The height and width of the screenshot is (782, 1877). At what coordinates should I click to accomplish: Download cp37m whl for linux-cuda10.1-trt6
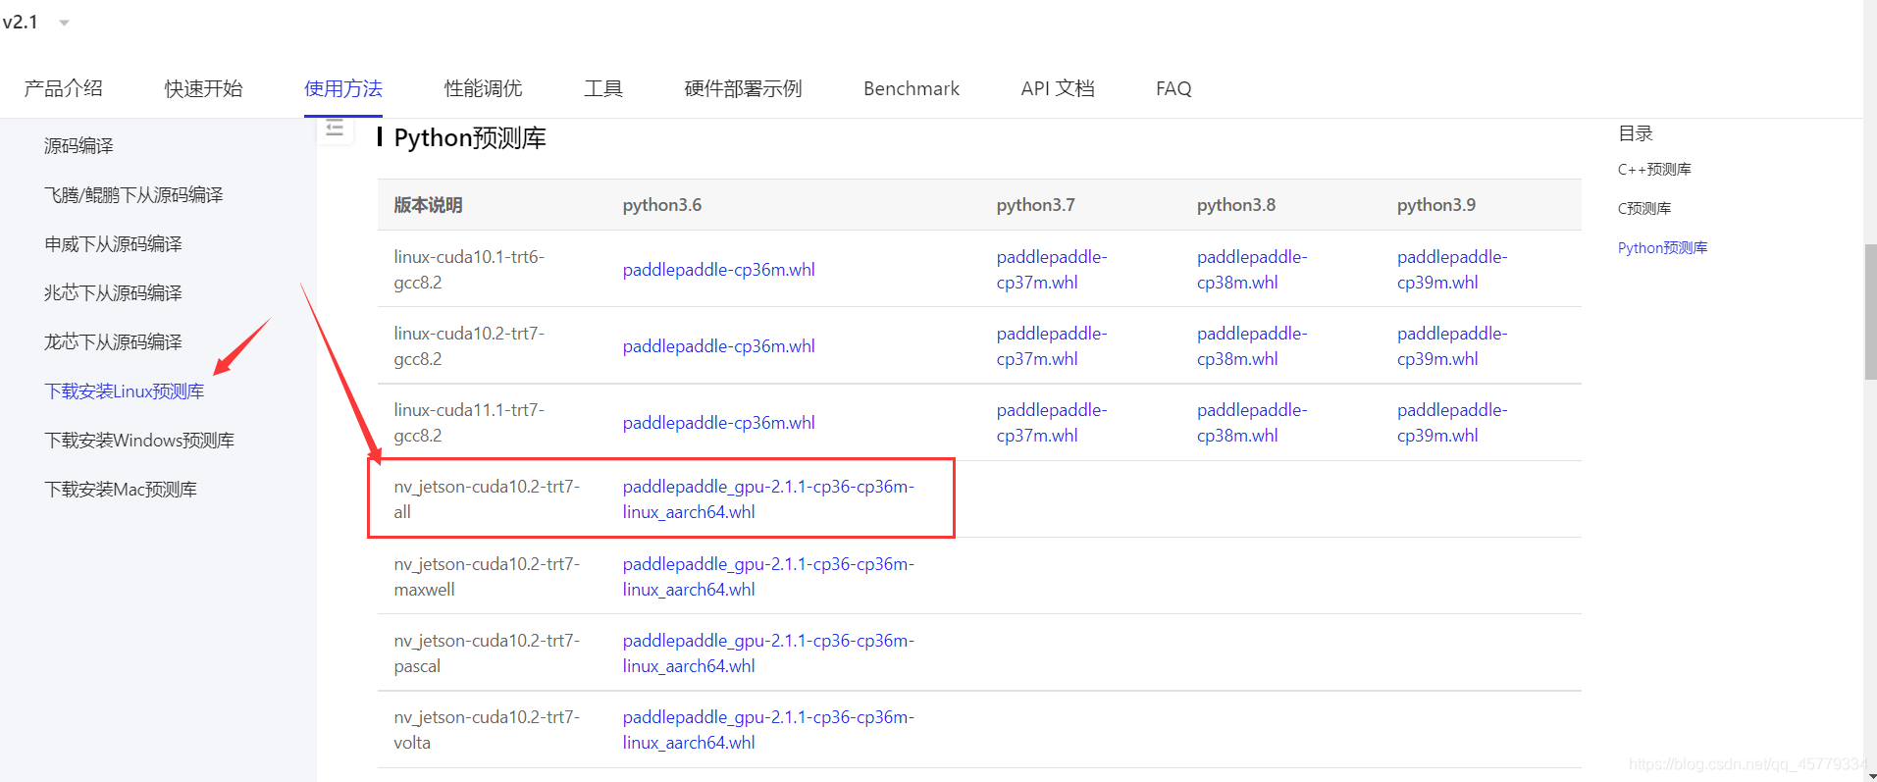click(x=1052, y=270)
